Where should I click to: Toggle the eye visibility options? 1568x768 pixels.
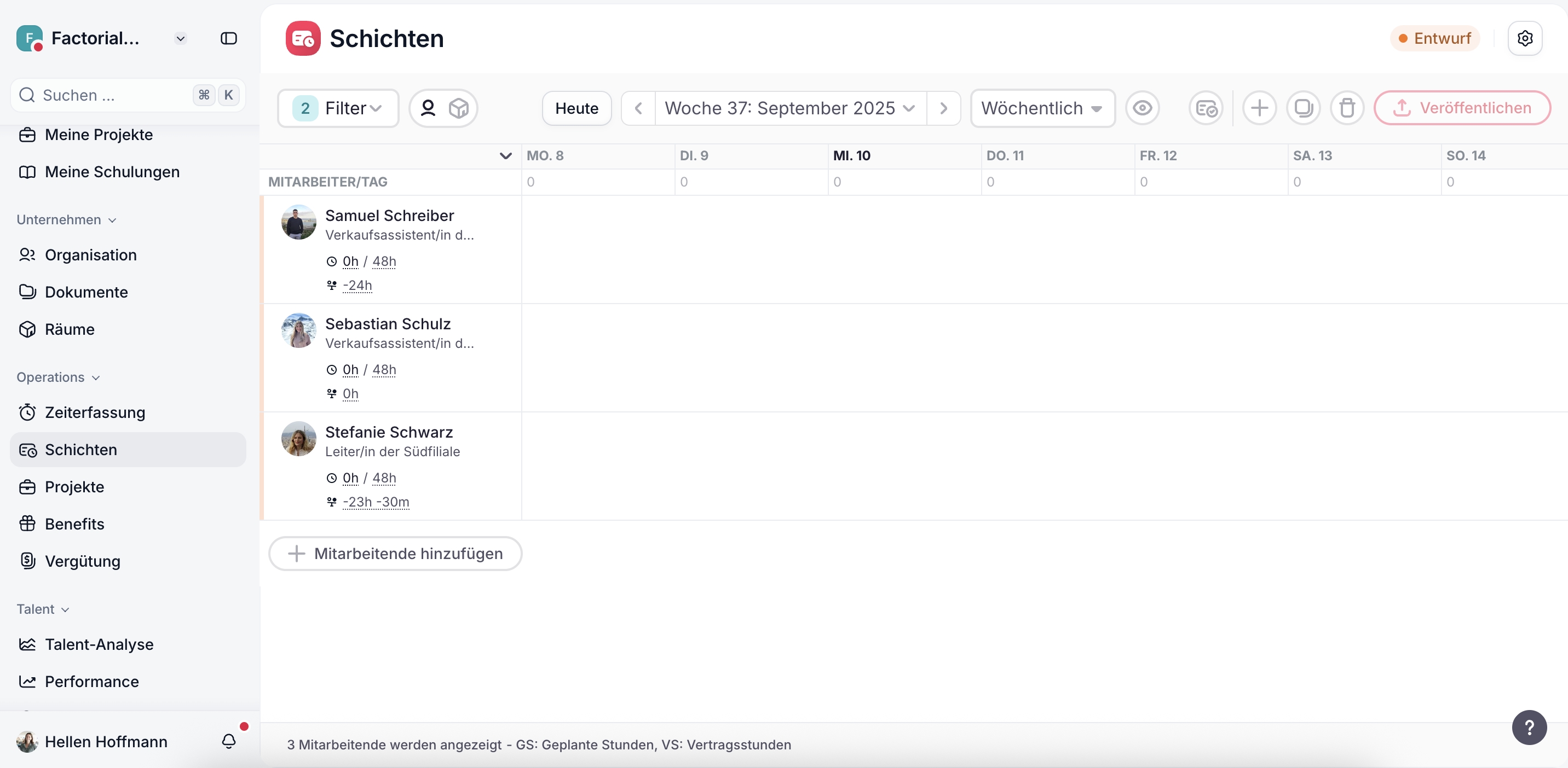click(1142, 108)
